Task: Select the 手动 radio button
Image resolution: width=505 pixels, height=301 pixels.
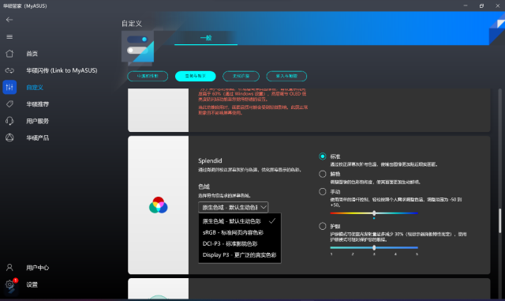Action: (323, 192)
